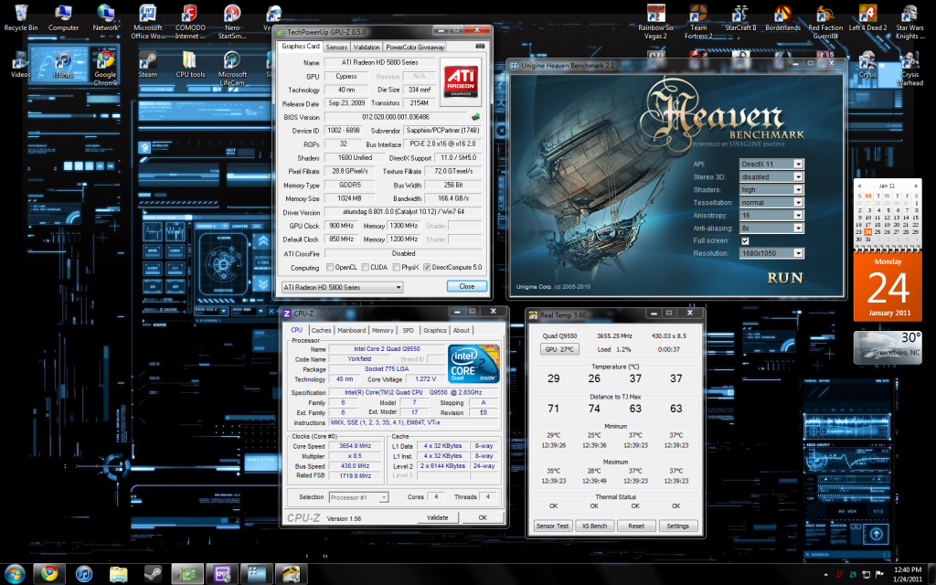936x585 pixels.
Task: Click the Intel Core 2 logo in CPU-Z
Action: click(x=473, y=363)
